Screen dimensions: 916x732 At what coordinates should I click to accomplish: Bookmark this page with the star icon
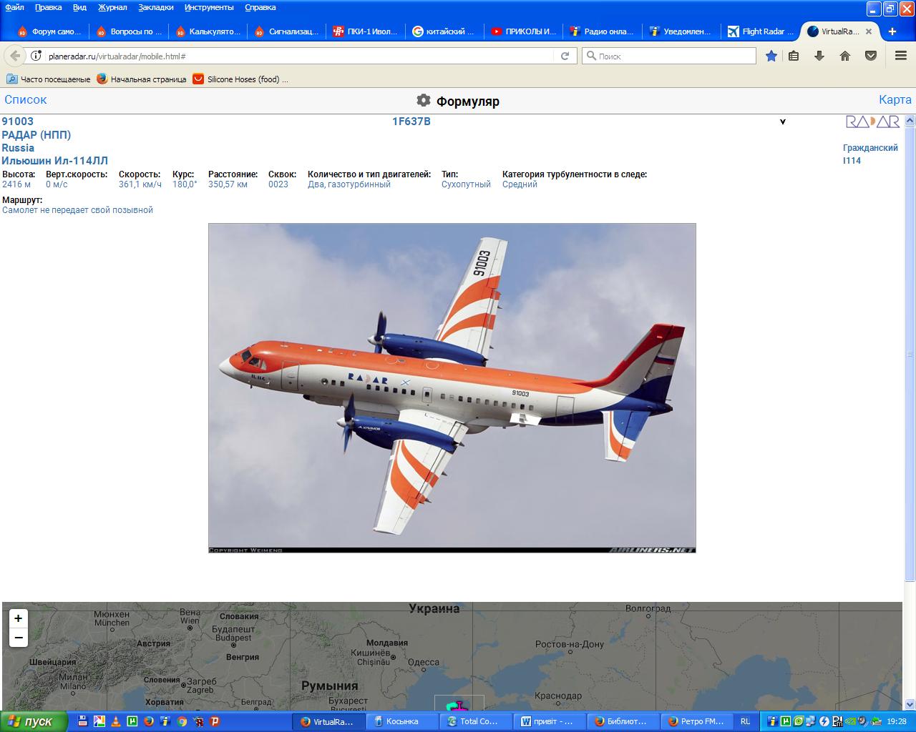tap(771, 56)
